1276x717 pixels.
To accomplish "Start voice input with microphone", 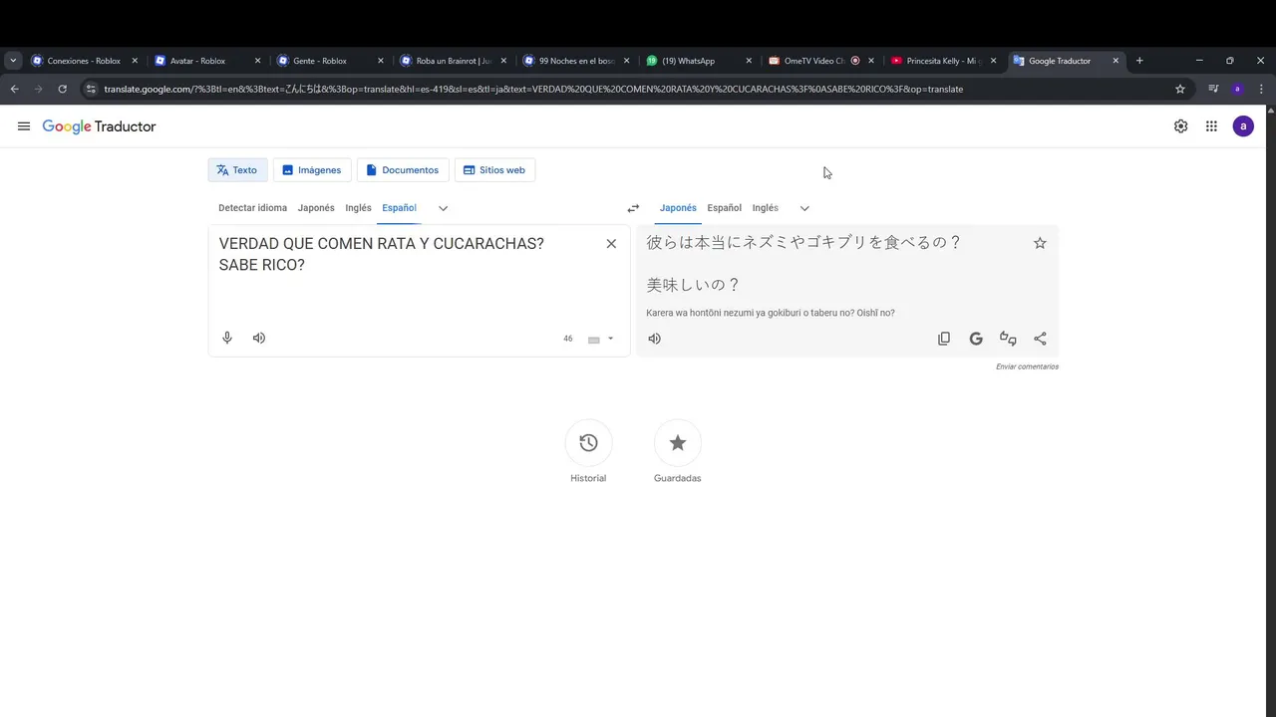I will coord(227,338).
